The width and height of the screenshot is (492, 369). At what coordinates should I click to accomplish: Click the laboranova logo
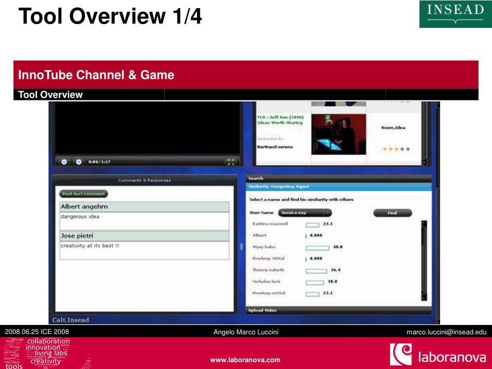click(438, 355)
